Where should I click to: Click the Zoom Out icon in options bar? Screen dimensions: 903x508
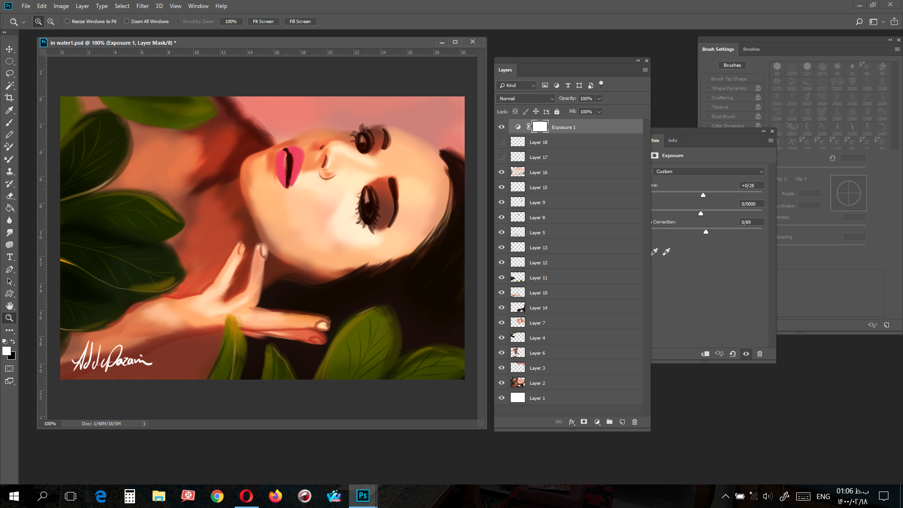pos(51,22)
